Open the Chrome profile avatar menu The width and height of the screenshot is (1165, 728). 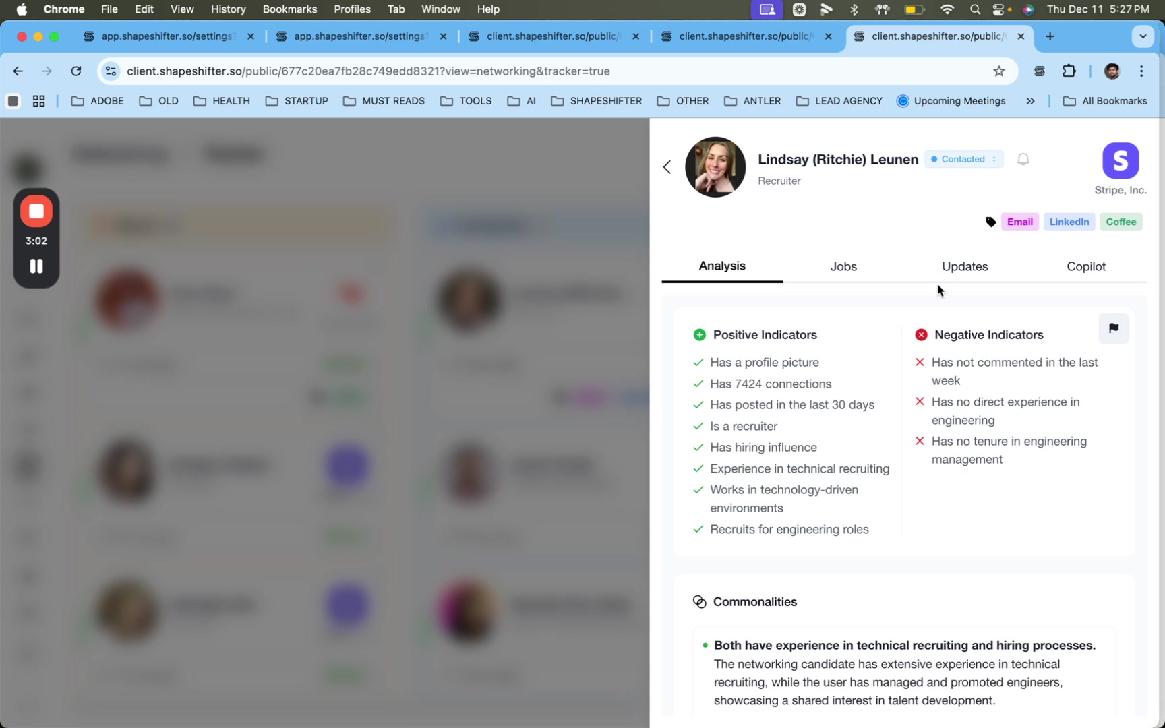click(x=1112, y=71)
